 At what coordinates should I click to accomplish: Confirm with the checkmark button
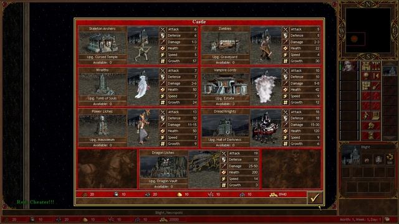point(315,198)
